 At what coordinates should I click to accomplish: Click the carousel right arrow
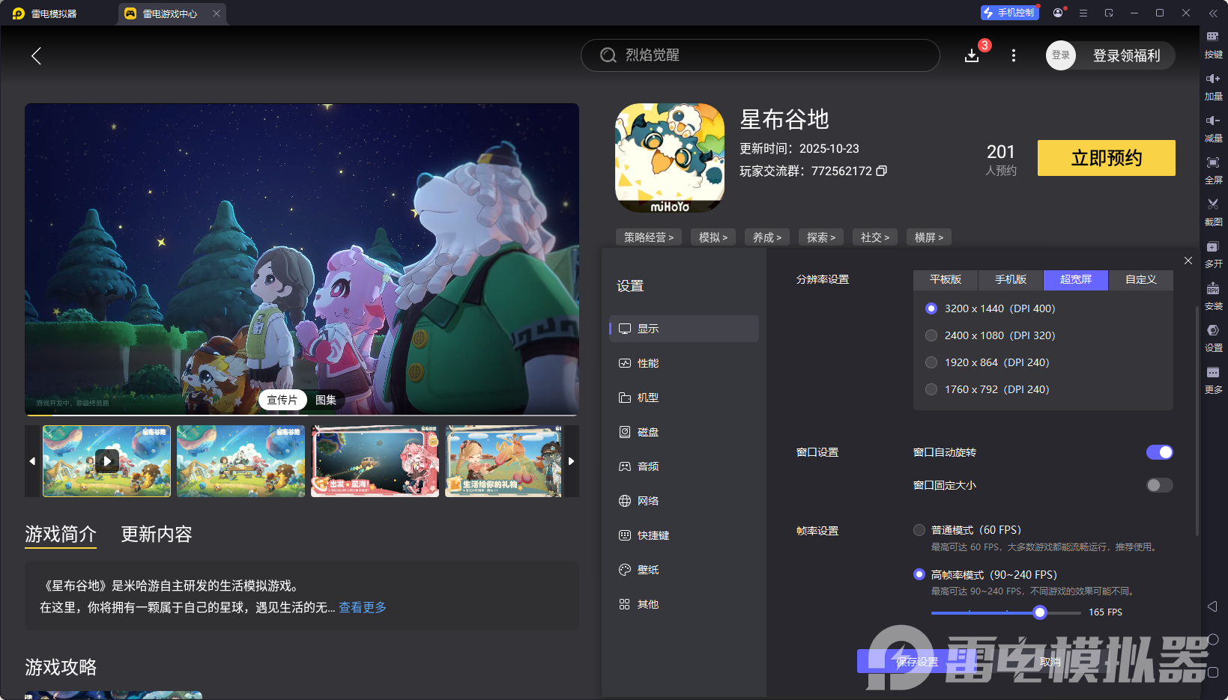571,461
